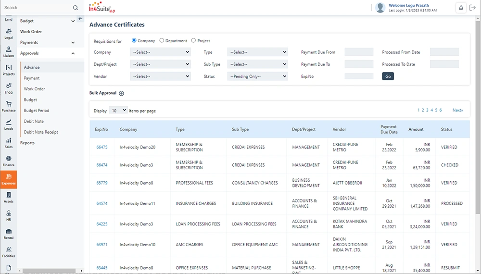
Task: Open the Dept/Project dropdown
Action: tap(161, 64)
